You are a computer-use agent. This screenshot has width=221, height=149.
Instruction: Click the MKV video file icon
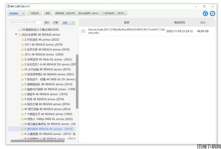coord(84,31)
